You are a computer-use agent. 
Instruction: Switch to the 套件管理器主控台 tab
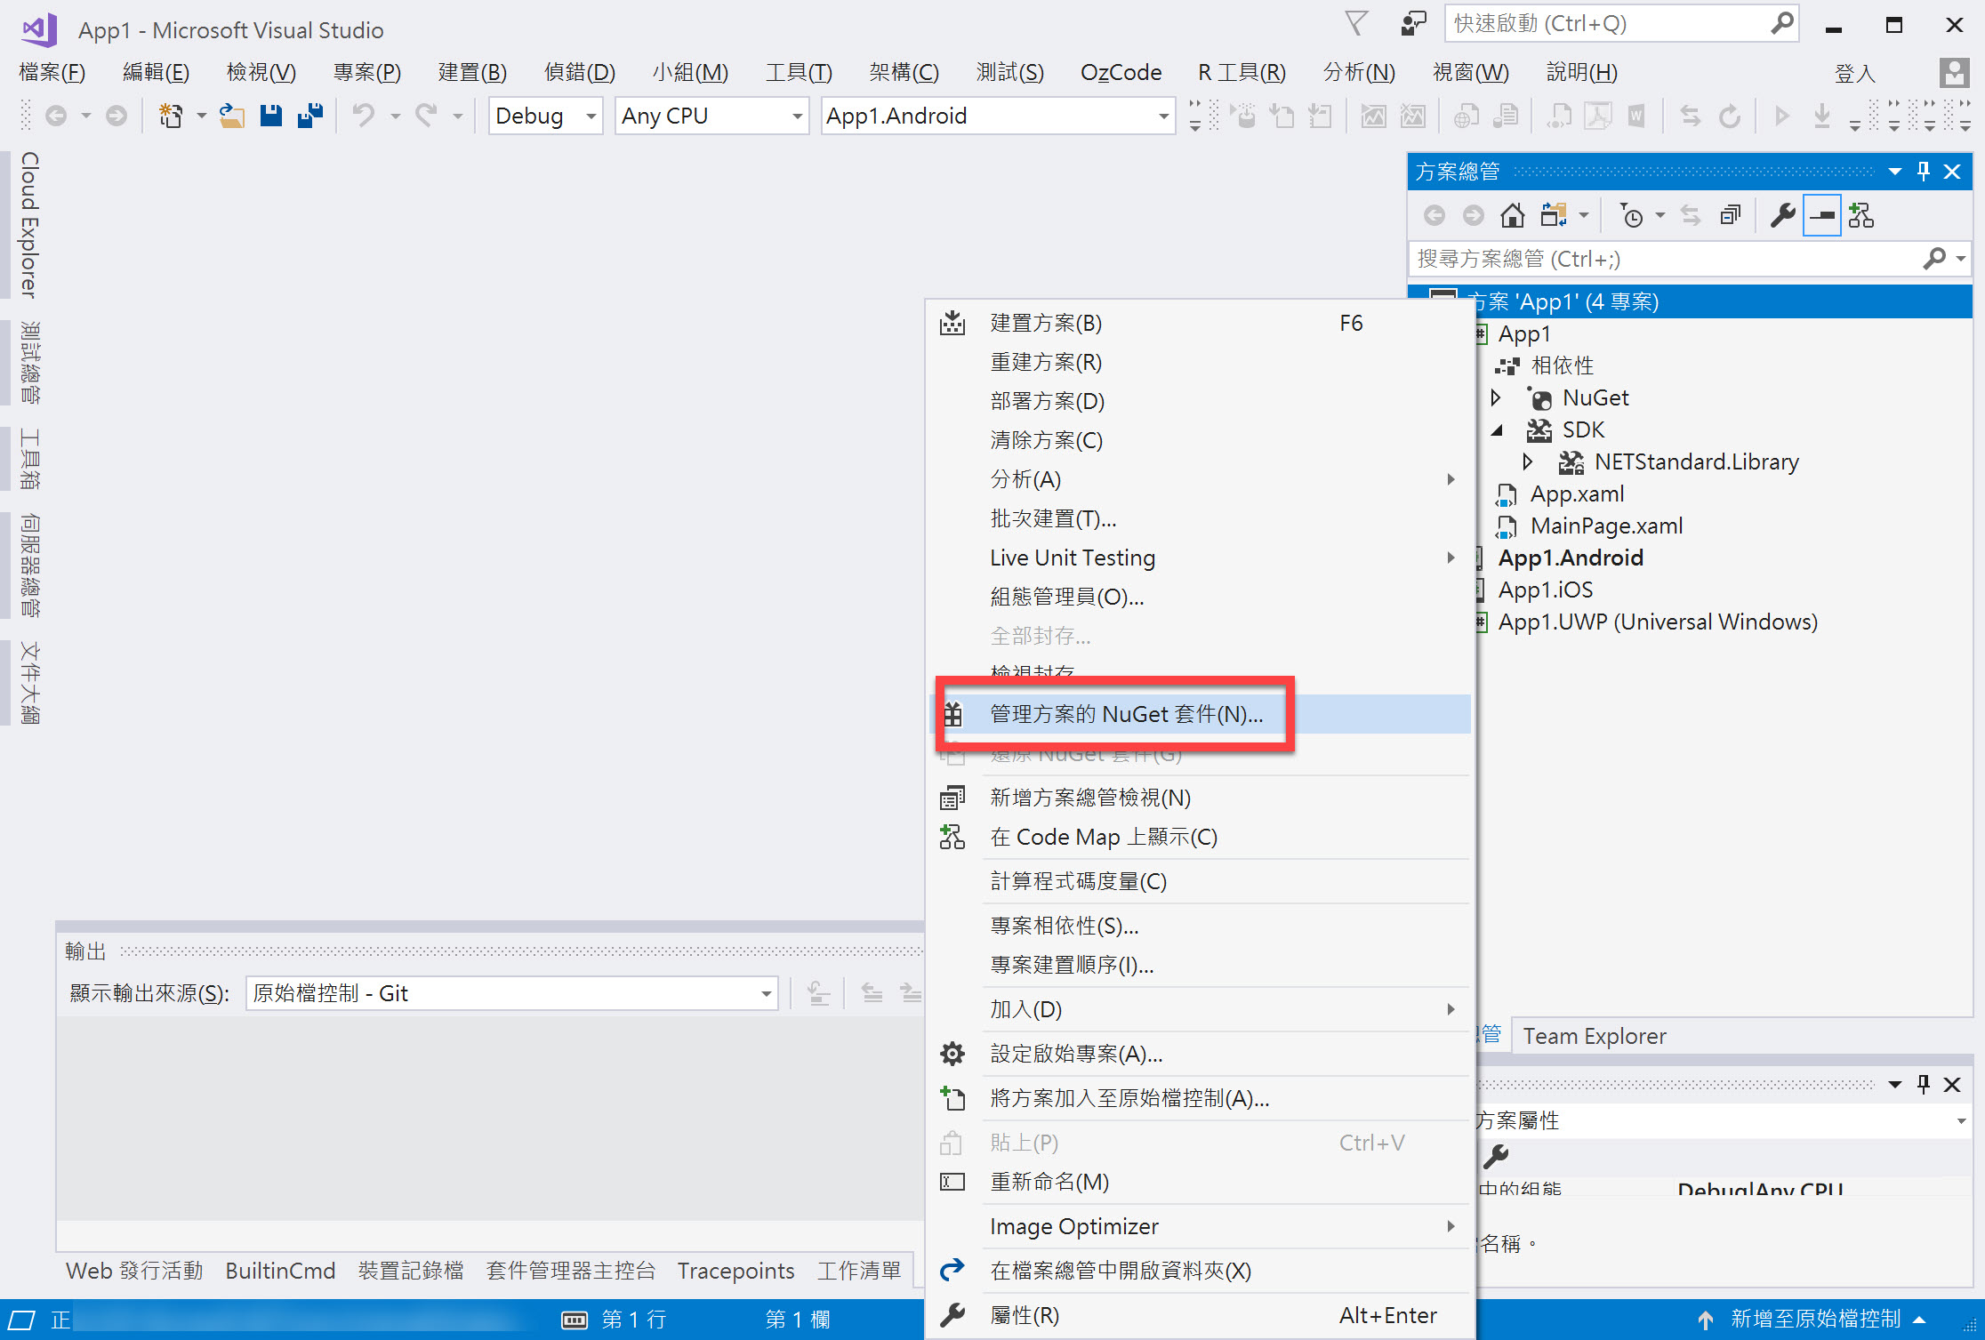[571, 1271]
